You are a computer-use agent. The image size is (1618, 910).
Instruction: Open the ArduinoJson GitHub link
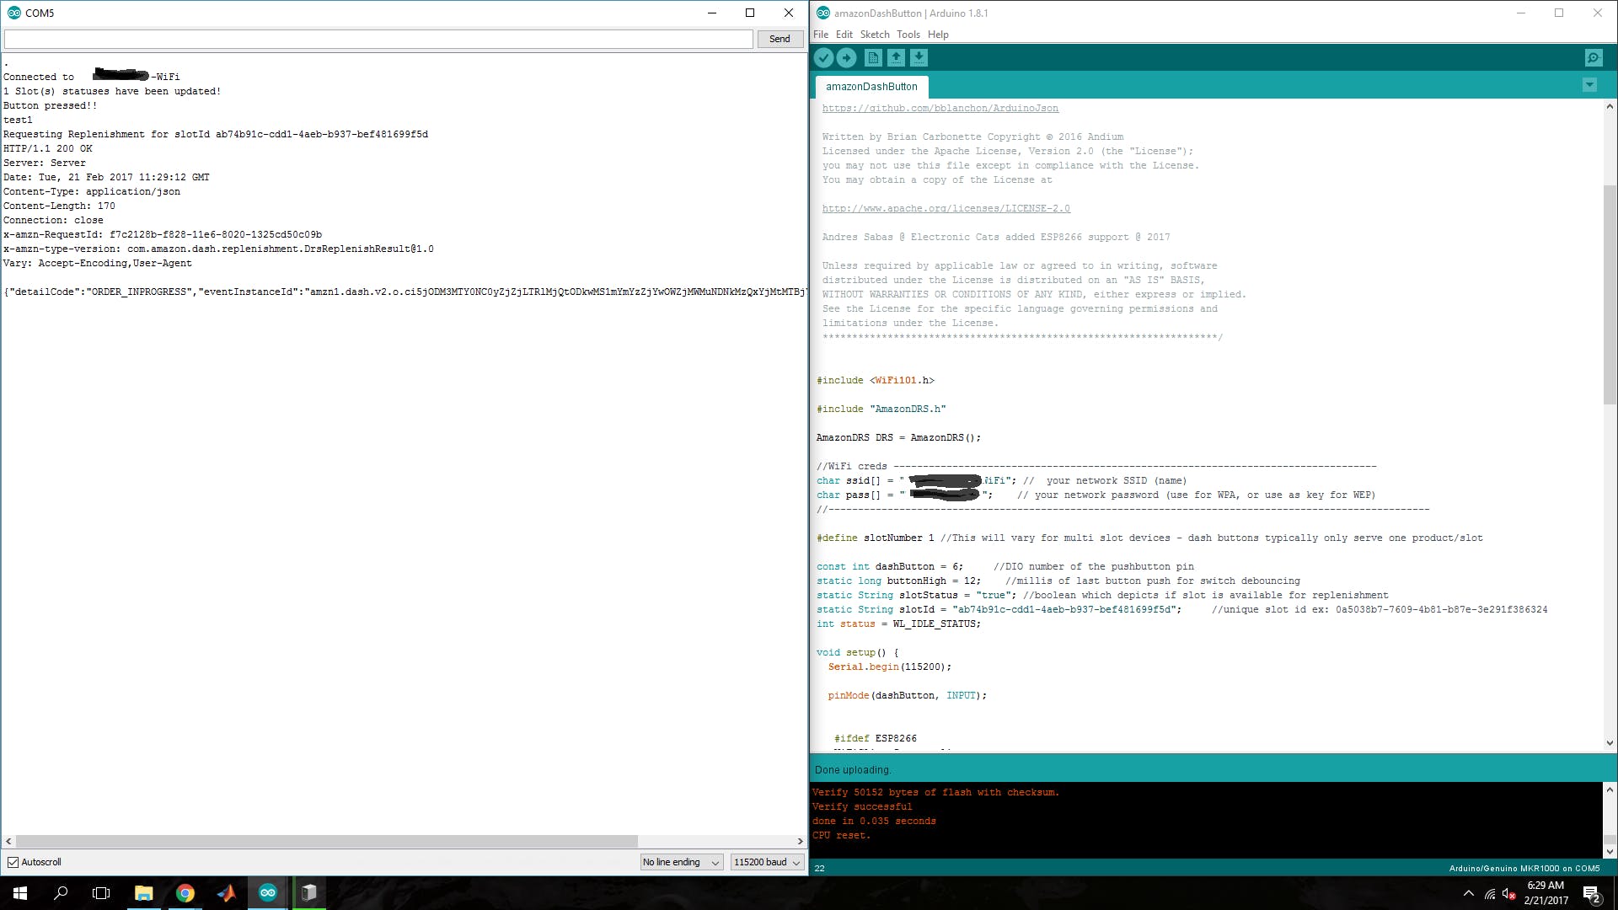pos(940,109)
